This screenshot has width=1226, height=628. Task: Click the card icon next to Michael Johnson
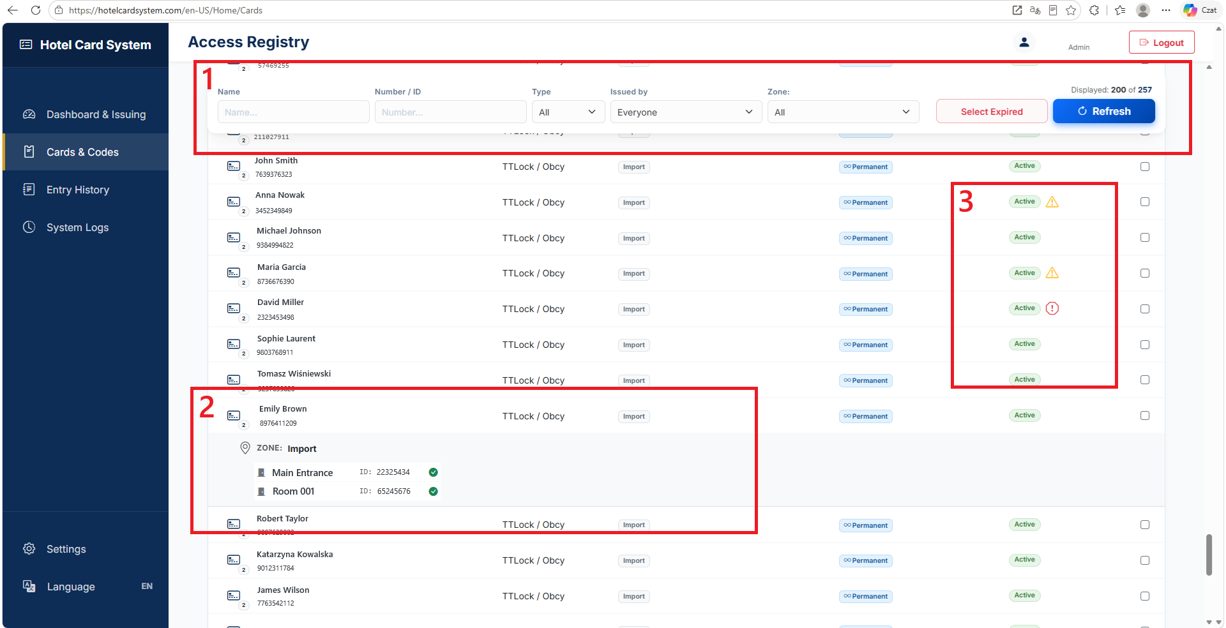234,237
